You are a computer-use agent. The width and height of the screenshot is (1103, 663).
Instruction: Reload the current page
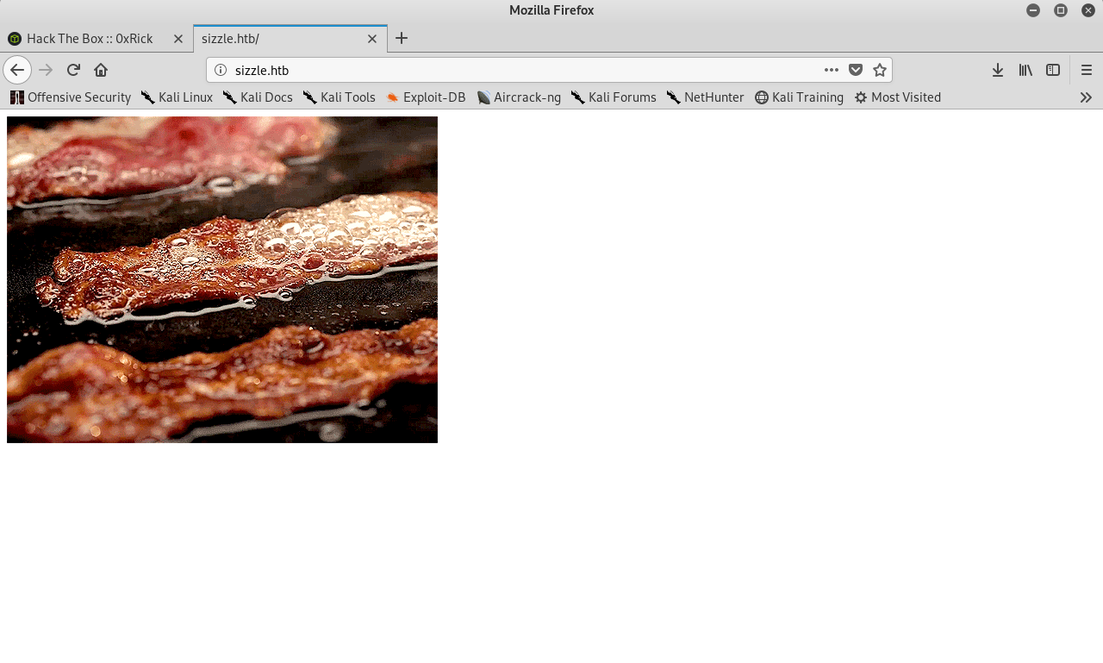coord(73,70)
